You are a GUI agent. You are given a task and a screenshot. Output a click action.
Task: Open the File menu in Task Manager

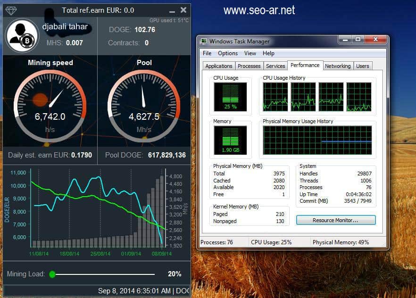pos(207,53)
